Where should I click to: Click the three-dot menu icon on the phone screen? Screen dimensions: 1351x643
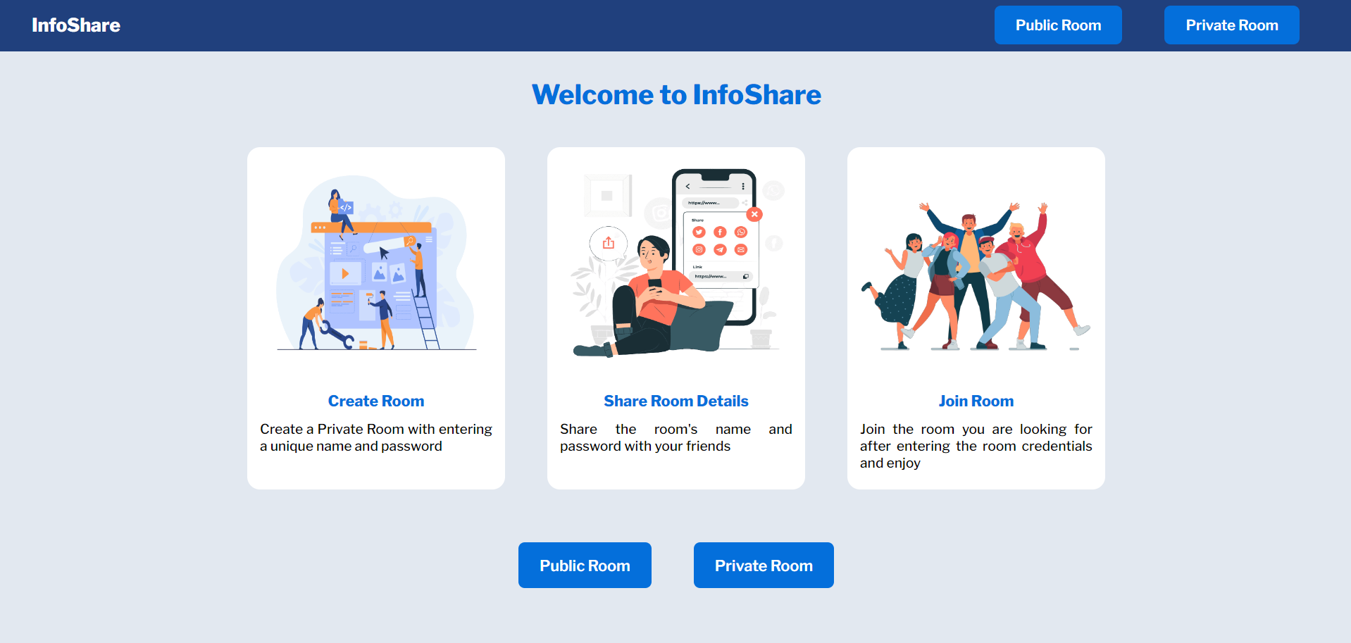743,187
